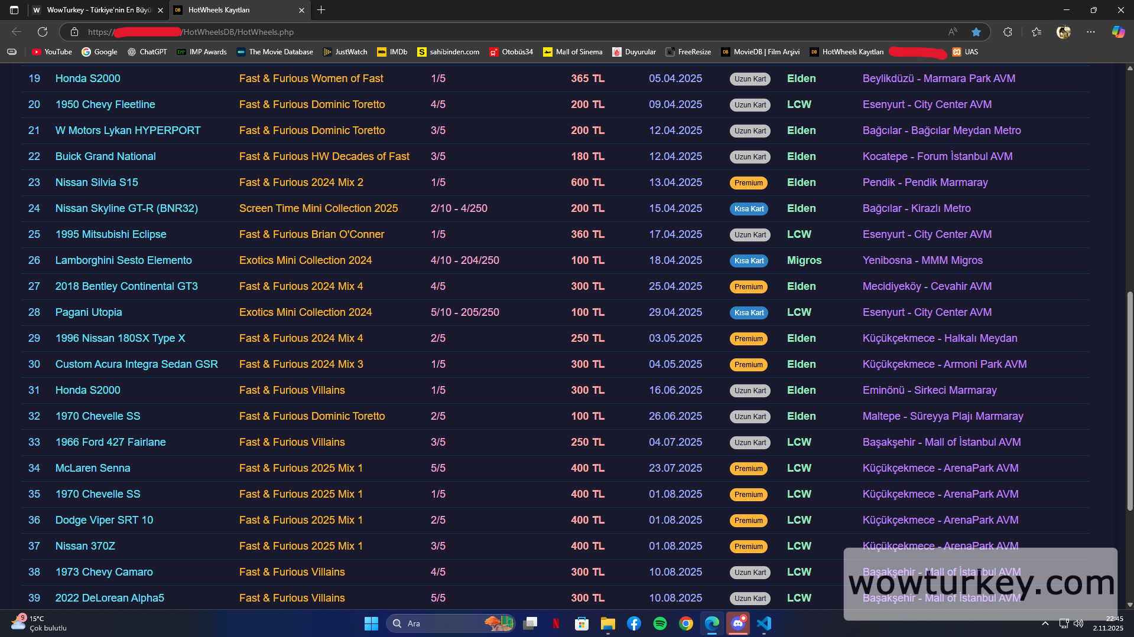Open the browser profile avatar

[1063, 32]
